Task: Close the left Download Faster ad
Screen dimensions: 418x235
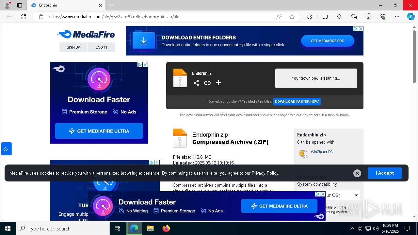Action: point(145,65)
